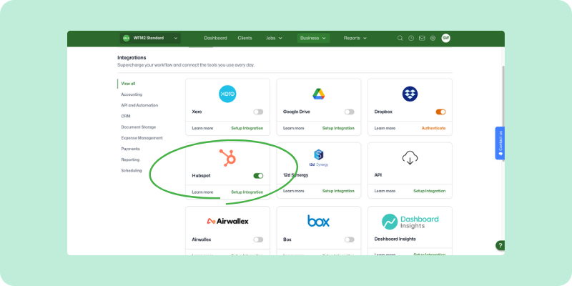Go to the Dashboard menu item
The height and width of the screenshot is (286, 572).
[216, 39]
